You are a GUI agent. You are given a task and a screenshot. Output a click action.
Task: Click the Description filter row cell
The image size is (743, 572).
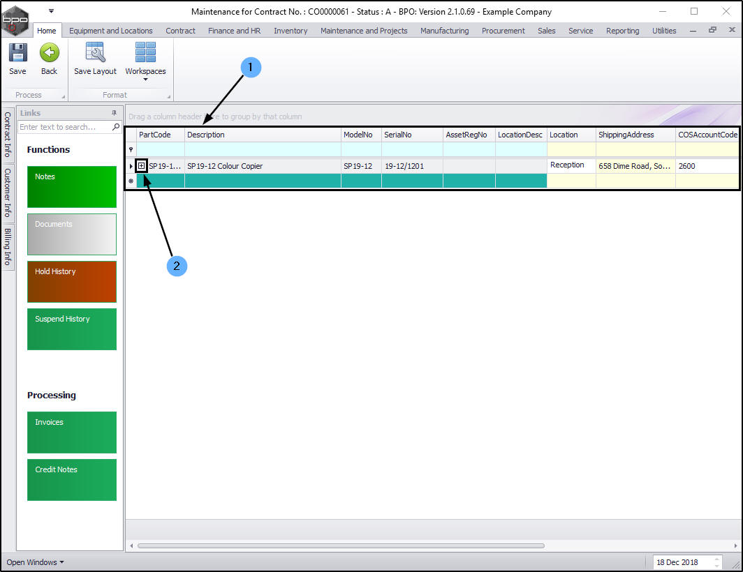[263, 150]
